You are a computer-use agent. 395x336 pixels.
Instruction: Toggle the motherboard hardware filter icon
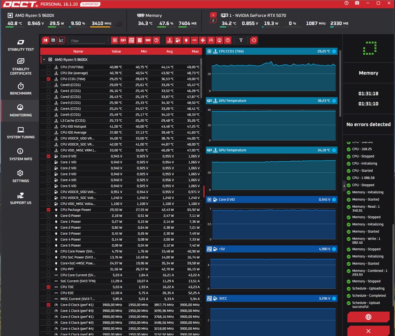(x=131, y=40)
